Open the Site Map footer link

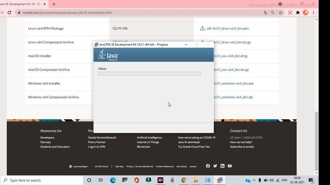119,166
